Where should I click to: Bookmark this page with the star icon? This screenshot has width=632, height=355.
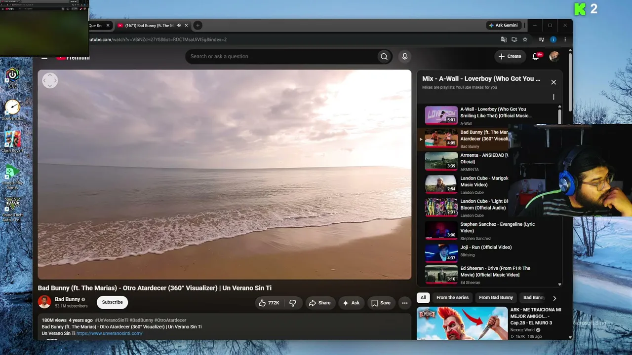(525, 39)
